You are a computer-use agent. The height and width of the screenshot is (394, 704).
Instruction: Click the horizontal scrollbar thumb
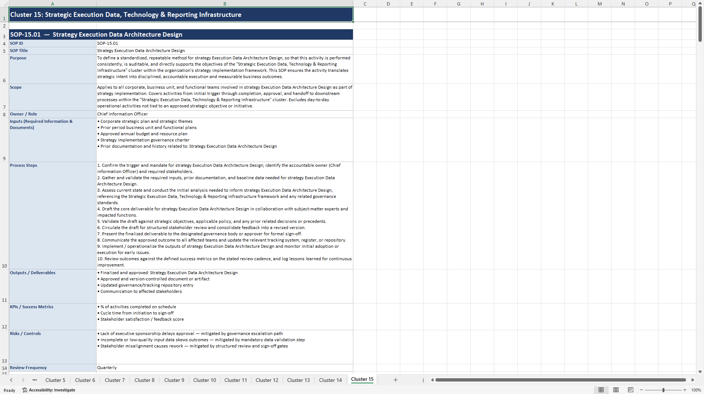click(x=561, y=380)
